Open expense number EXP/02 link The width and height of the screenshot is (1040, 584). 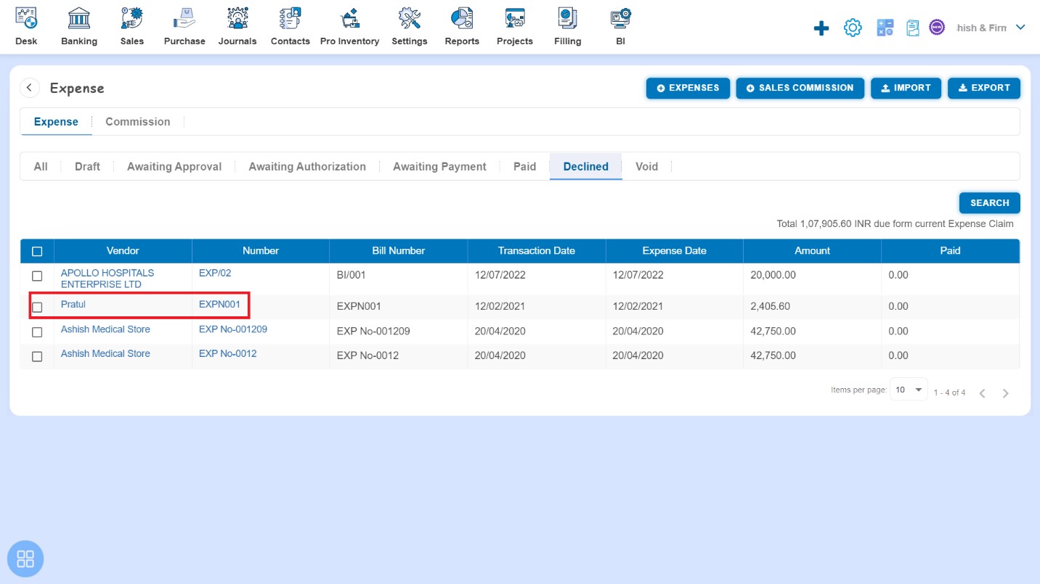click(215, 273)
